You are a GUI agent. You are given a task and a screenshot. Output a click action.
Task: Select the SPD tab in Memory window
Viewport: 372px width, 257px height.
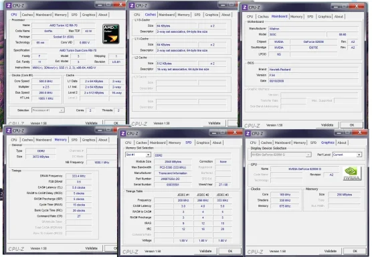pyautogui.click(x=74, y=140)
